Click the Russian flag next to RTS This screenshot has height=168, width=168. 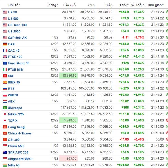5,89
